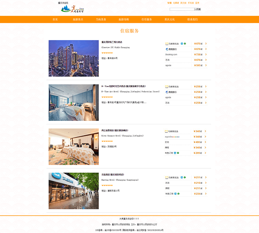Open the agoda ¥595 offer chevron
The image size is (259, 233).
pos(206,65)
